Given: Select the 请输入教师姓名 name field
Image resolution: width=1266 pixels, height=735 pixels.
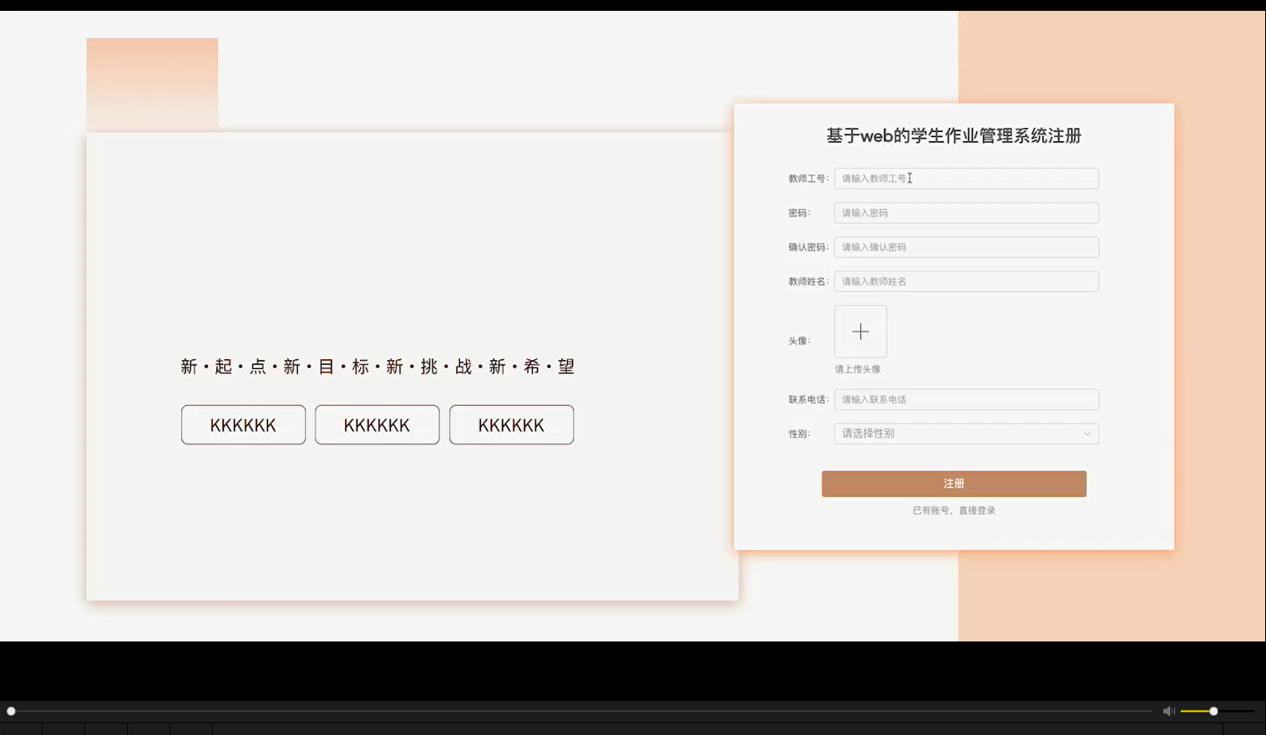Looking at the screenshot, I should pos(966,281).
